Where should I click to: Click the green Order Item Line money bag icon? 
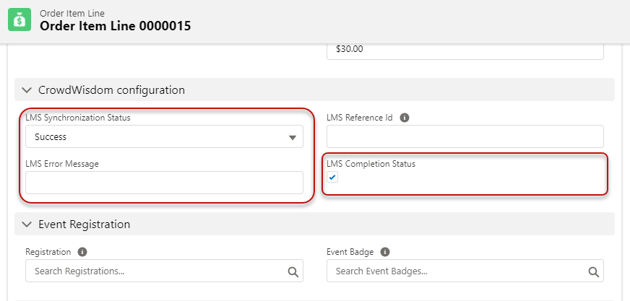tap(20, 20)
